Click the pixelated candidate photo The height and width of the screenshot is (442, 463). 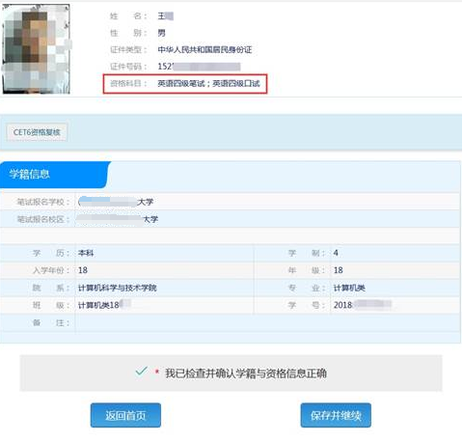click(x=36, y=49)
